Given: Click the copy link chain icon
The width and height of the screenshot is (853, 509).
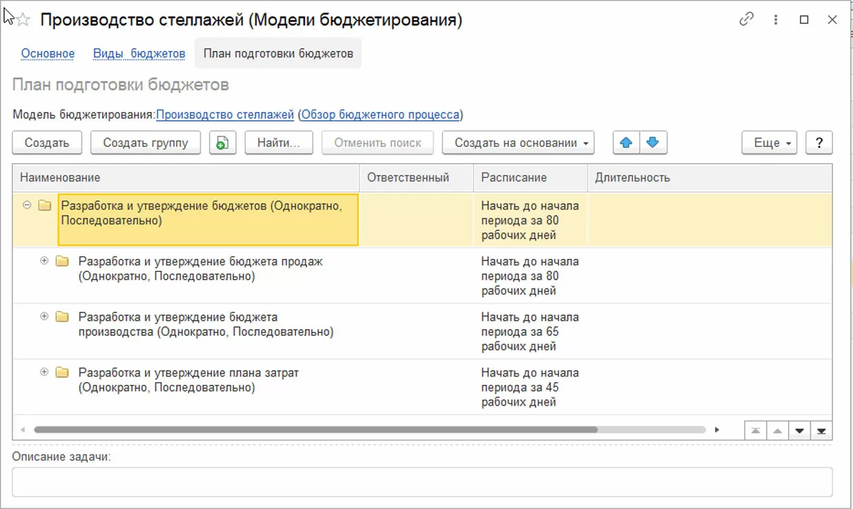Looking at the screenshot, I should coord(746,20).
